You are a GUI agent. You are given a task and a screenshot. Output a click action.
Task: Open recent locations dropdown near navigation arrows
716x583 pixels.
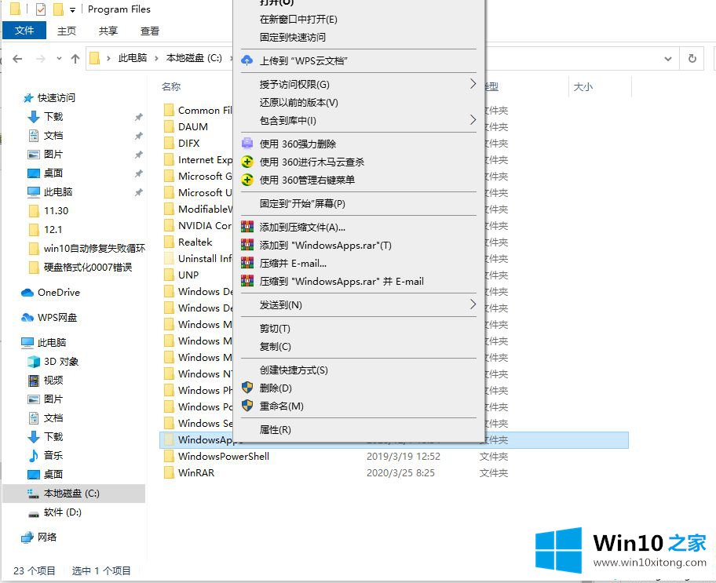[59, 58]
